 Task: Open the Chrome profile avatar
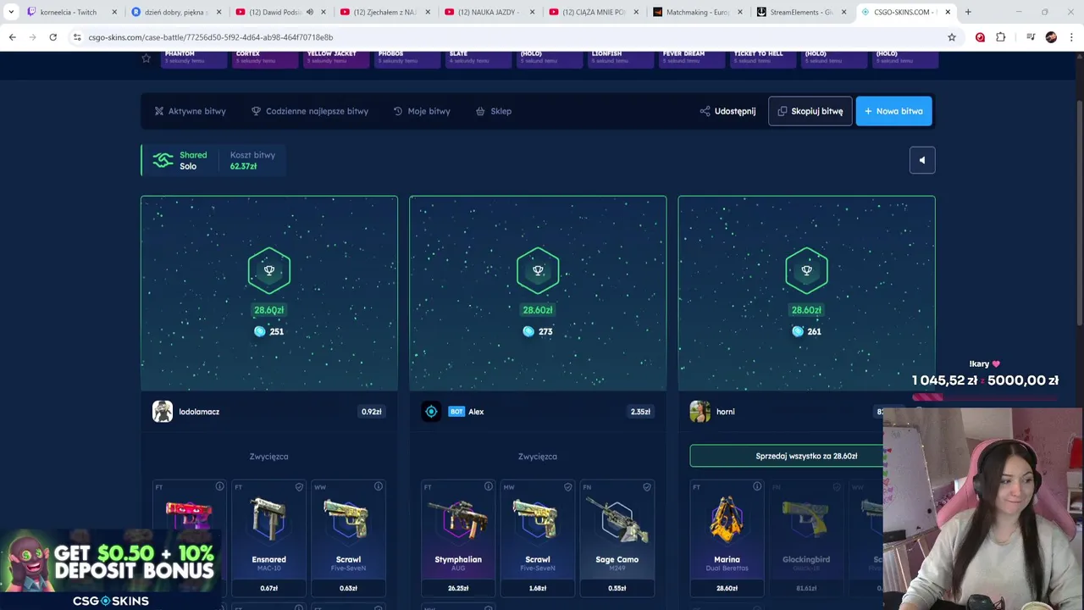(x=1051, y=37)
